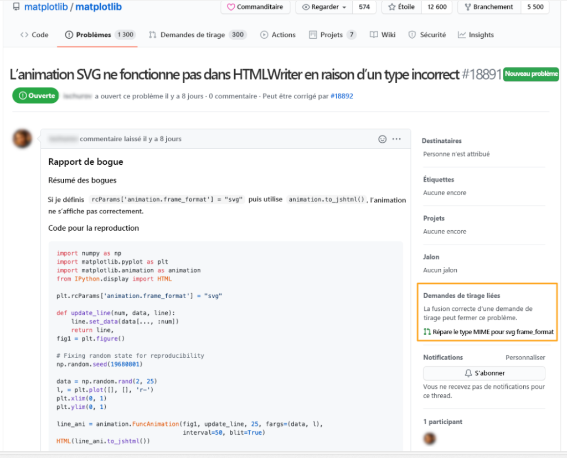Open the Sécurité tab
Image resolution: width=567 pixels, height=458 pixels.
click(x=427, y=35)
